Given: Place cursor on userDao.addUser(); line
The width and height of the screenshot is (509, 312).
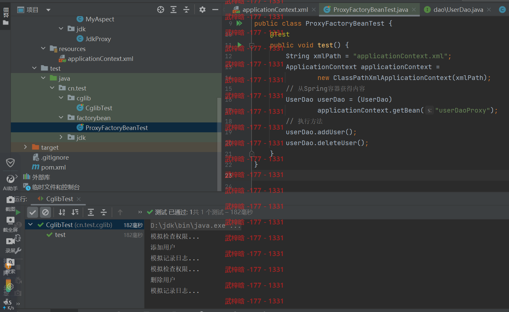Looking at the screenshot, I should [x=321, y=132].
